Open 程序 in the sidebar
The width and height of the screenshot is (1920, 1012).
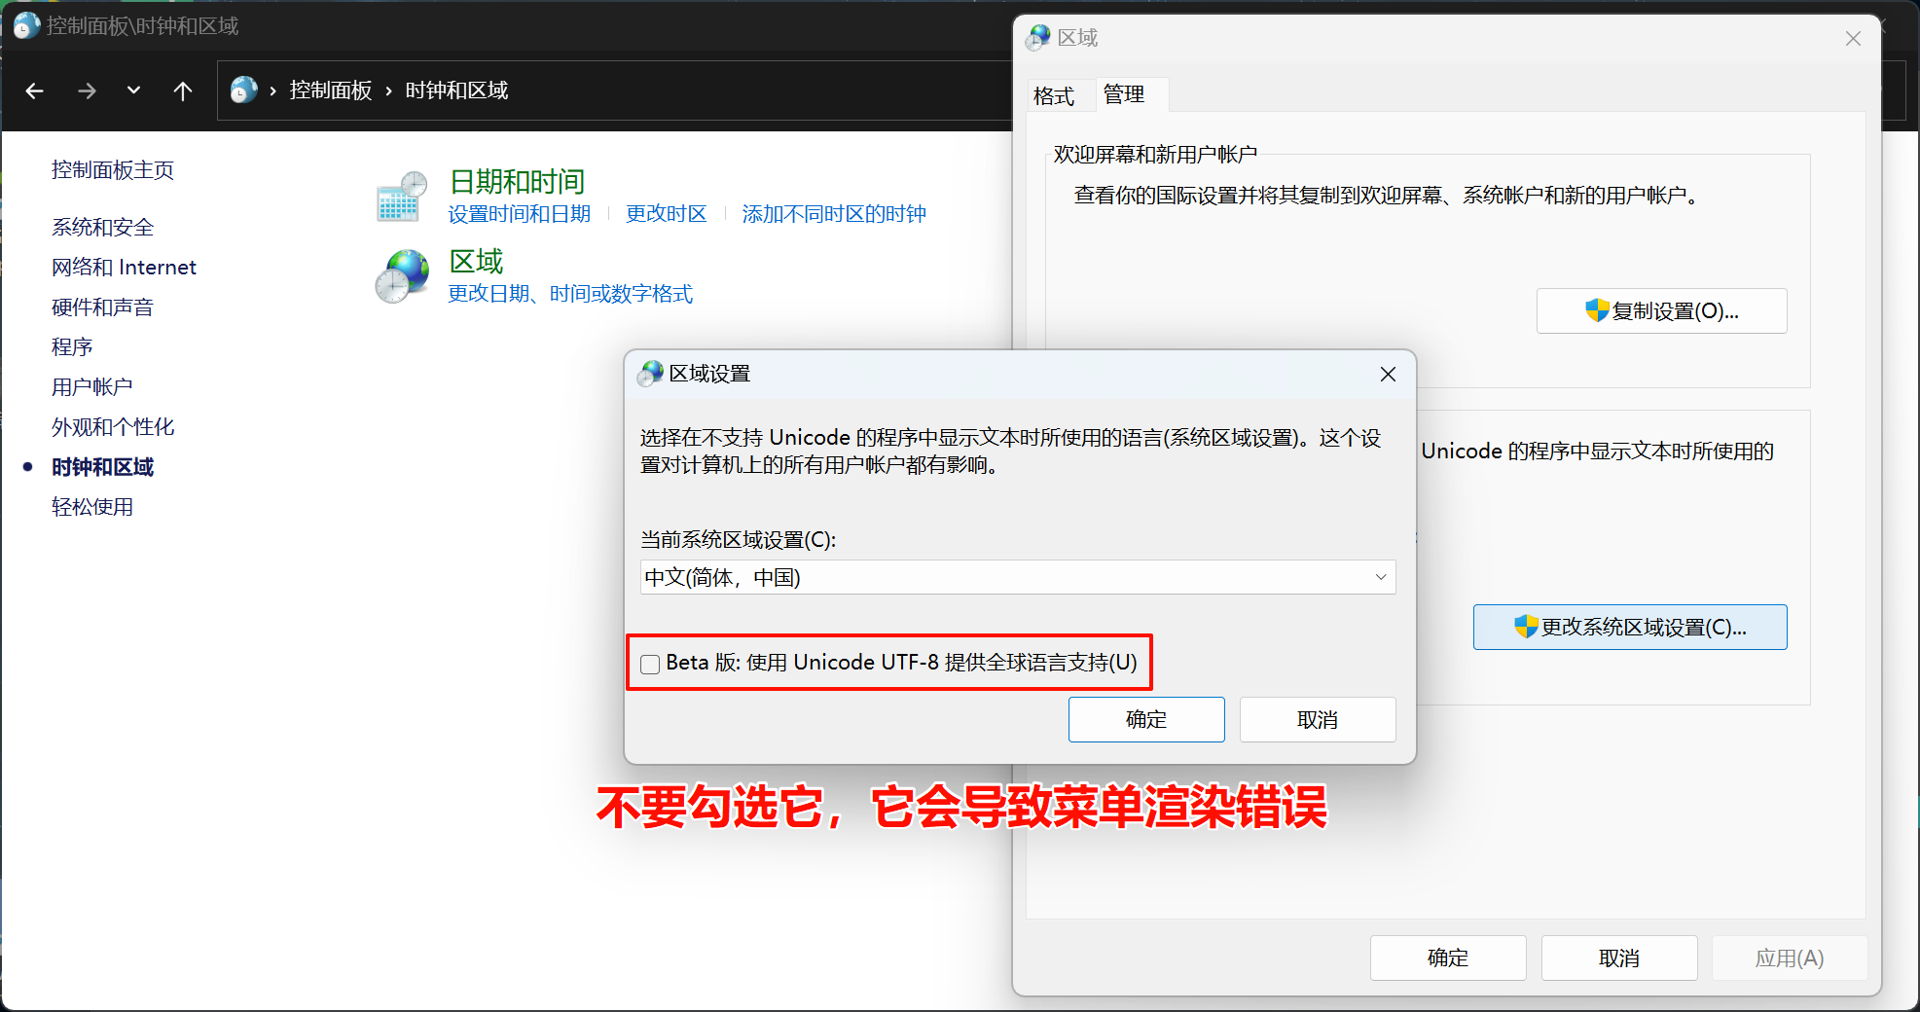pyautogui.click(x=72, y=347)
